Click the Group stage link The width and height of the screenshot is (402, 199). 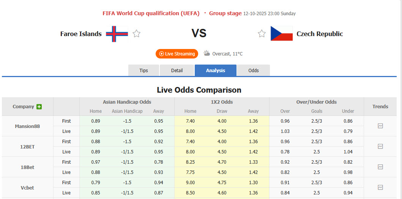pyautogui.click(x=225, y=13)
